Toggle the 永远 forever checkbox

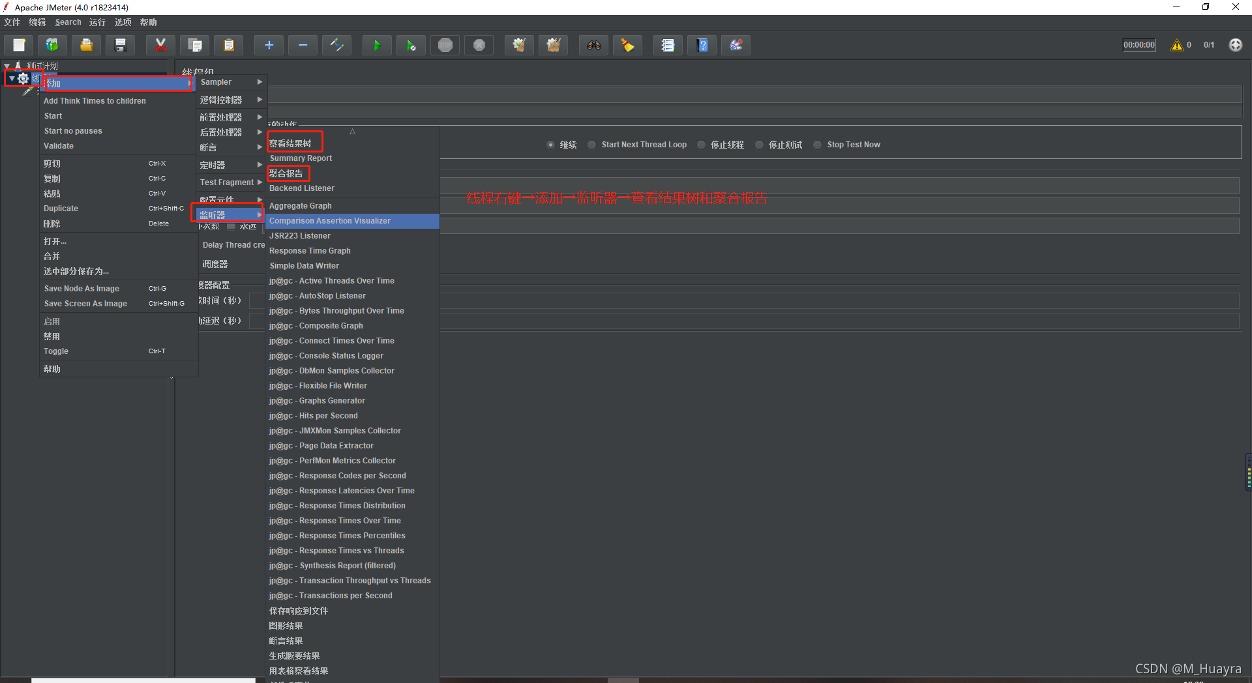click(x=231, y=226)
